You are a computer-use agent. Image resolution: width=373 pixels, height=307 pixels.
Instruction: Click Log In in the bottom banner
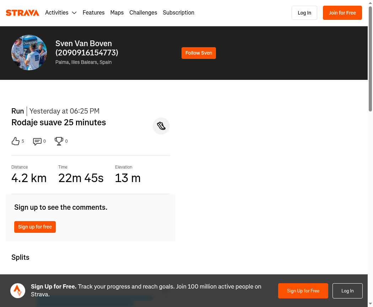point(347,291)
